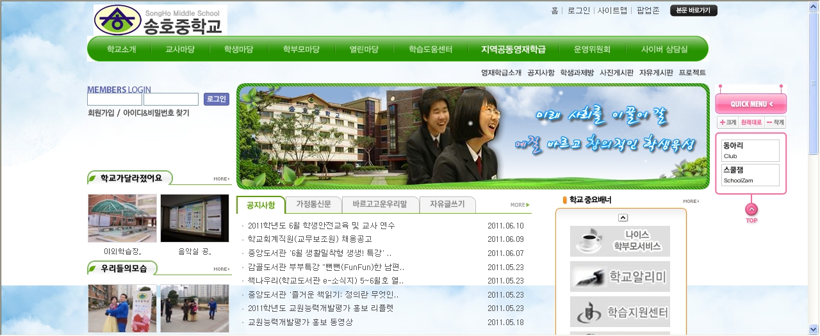Screen dimensions: 820x336
Task: Open the 회원가입 sign-up link
Action: pyautogui.click(x=101, y=113)
